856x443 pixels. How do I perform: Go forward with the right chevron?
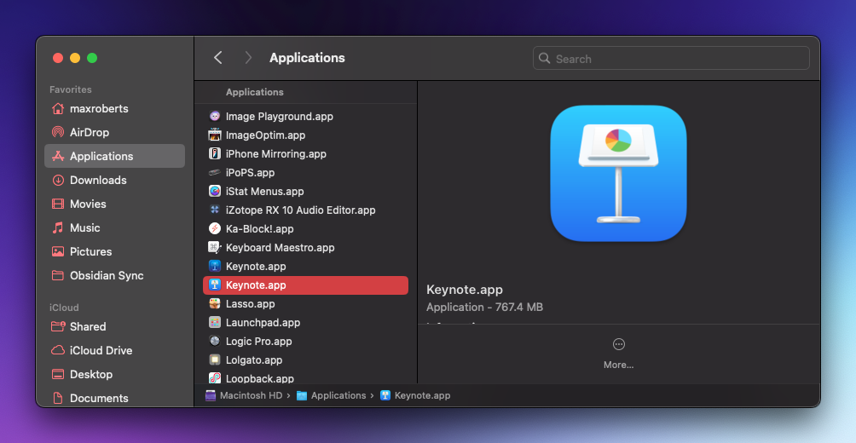click(x=248, y=58)
